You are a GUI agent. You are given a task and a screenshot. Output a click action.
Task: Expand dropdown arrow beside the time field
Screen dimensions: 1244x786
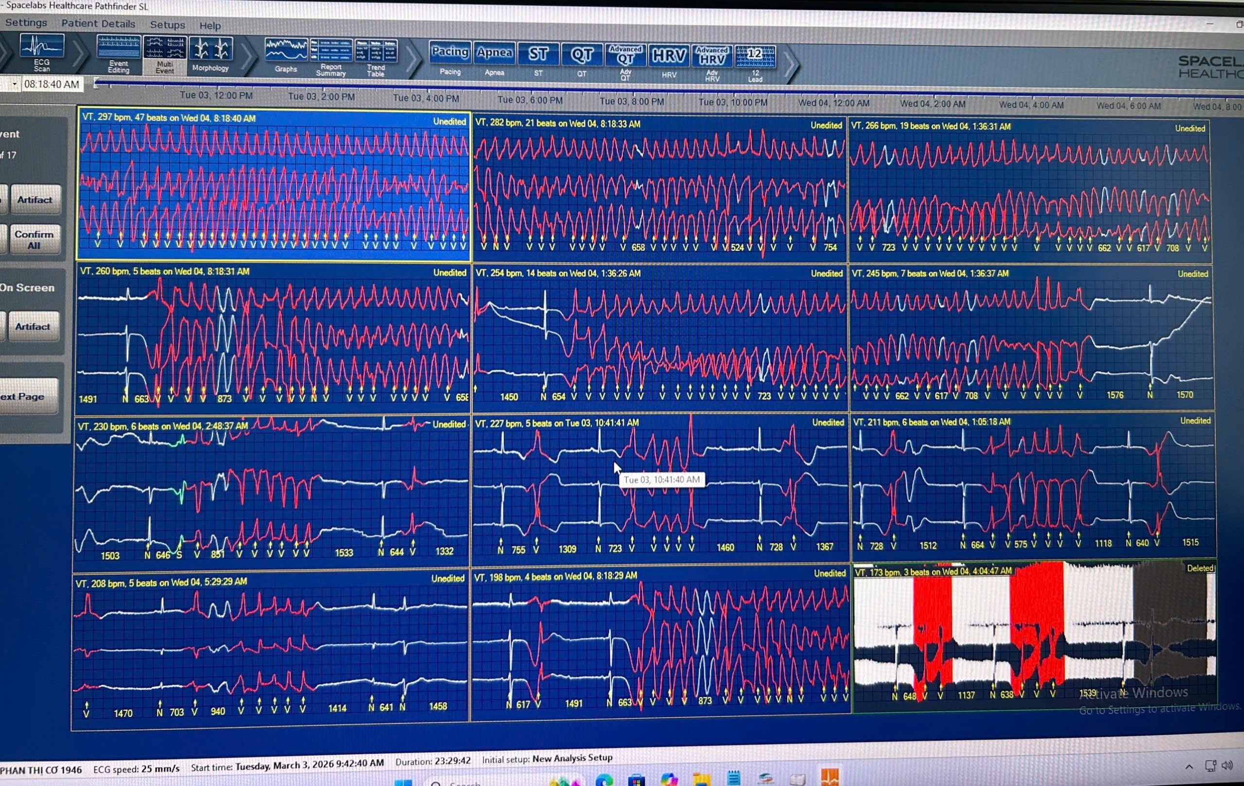(x=14, y=84)
